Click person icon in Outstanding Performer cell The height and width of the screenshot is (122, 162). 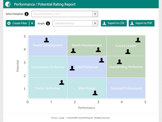pos(119,62)
